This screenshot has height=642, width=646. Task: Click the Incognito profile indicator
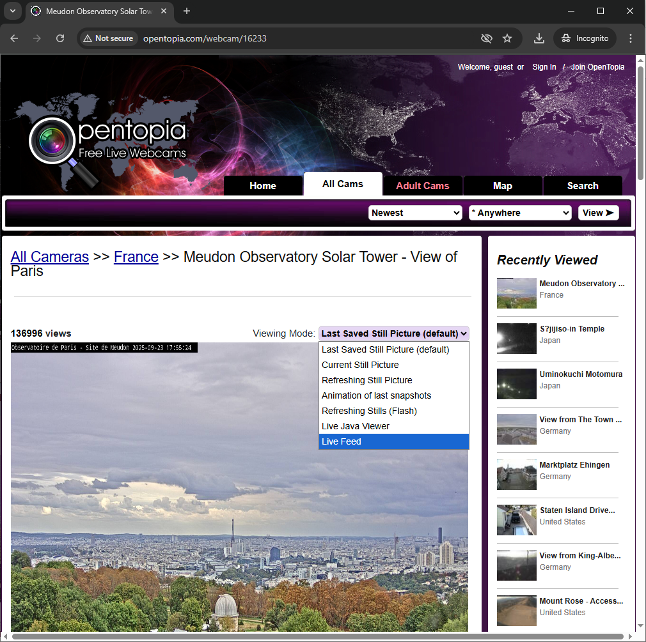coord(585,38)
